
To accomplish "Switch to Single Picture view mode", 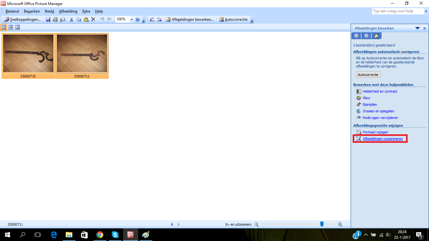I will pos(17,27).
